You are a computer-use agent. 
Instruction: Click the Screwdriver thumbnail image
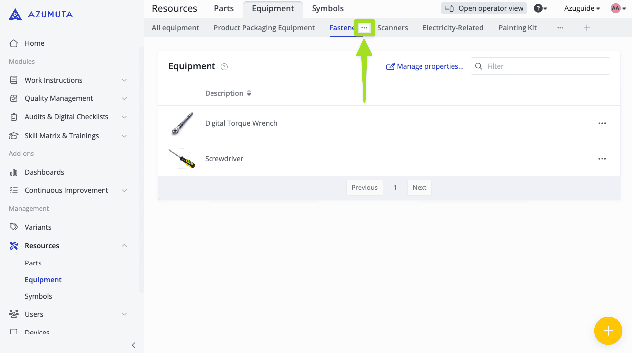[182, 159]
